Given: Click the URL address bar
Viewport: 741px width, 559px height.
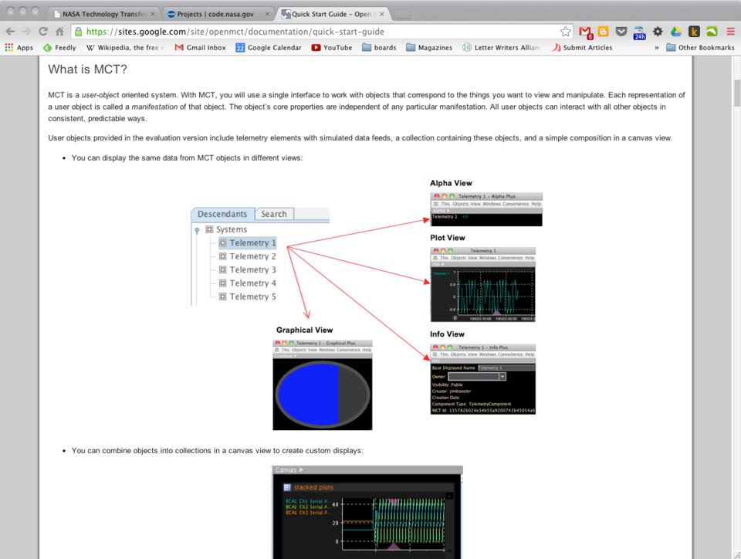Looking at the screenshot, I should coord(321,32).
